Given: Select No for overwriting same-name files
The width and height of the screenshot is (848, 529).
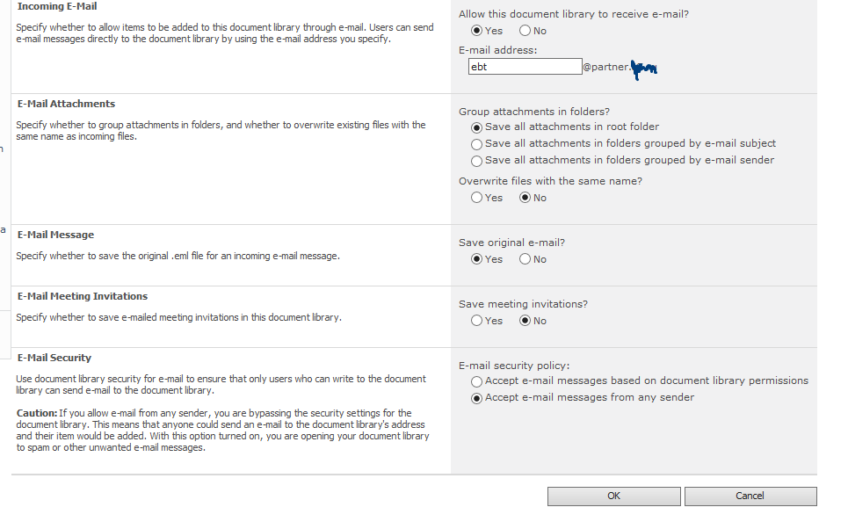Looking at the screenshot, I should pos(525,198).
